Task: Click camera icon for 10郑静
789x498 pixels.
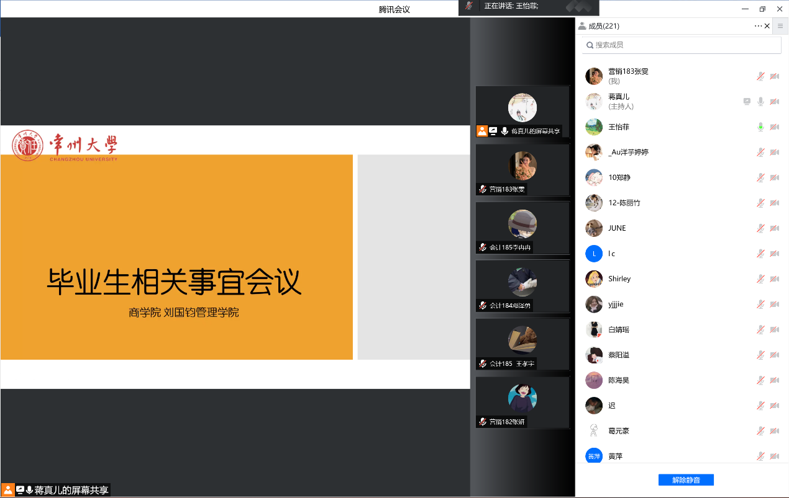Action: [775, 178]
